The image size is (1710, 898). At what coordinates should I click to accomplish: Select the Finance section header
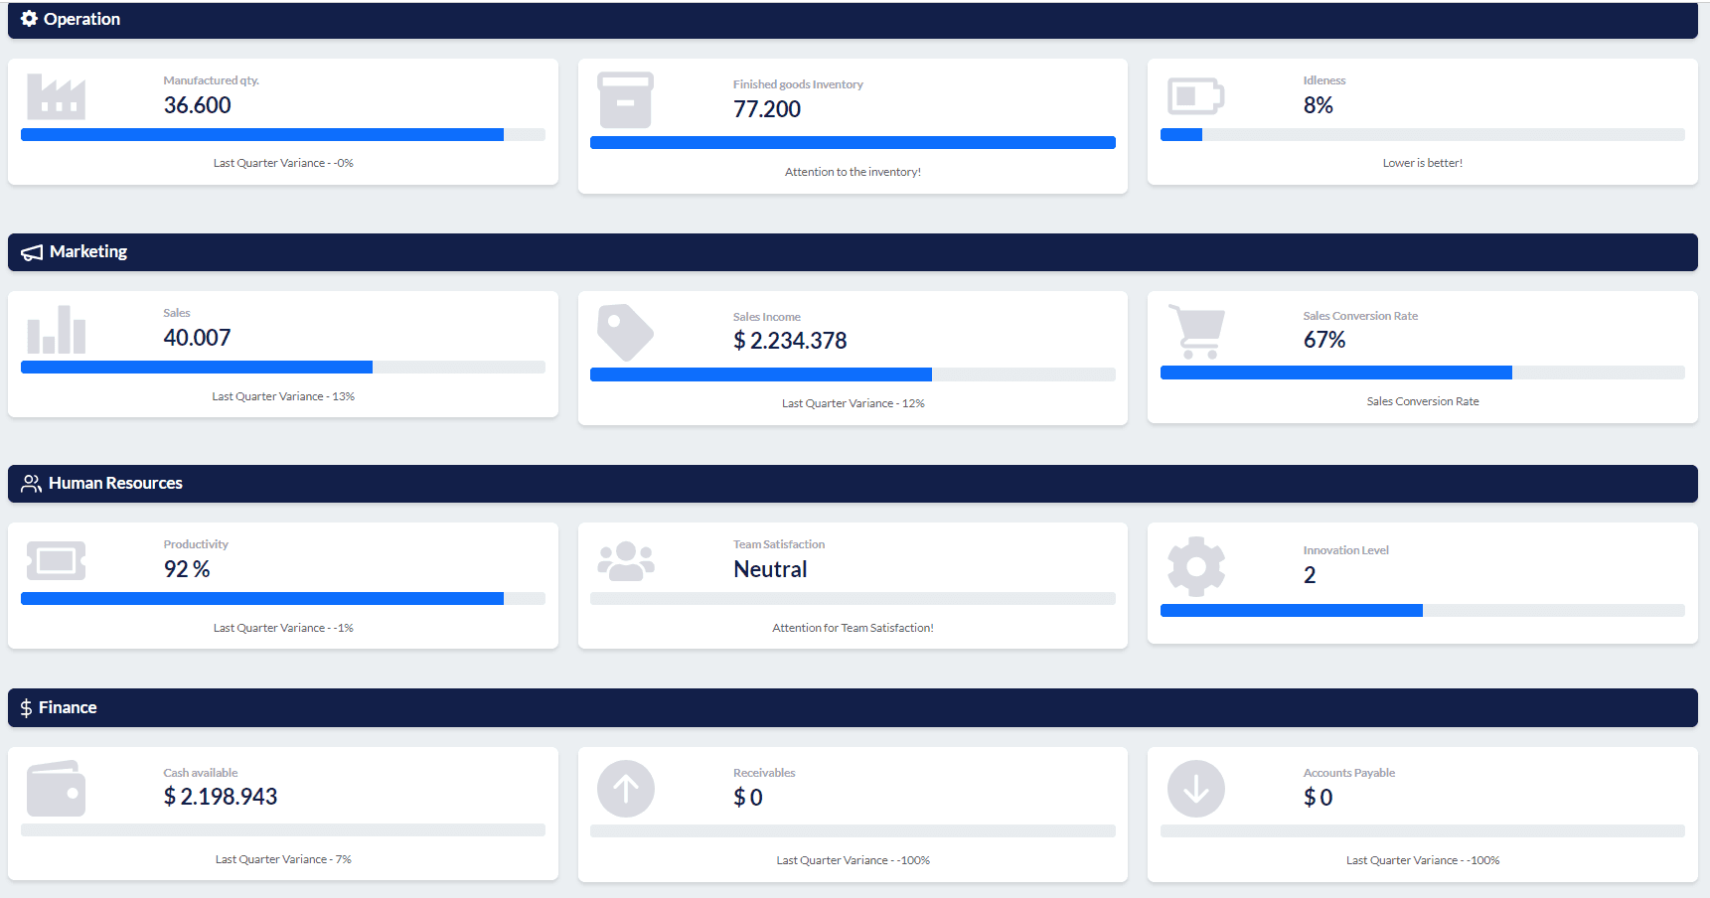point(67,707)
